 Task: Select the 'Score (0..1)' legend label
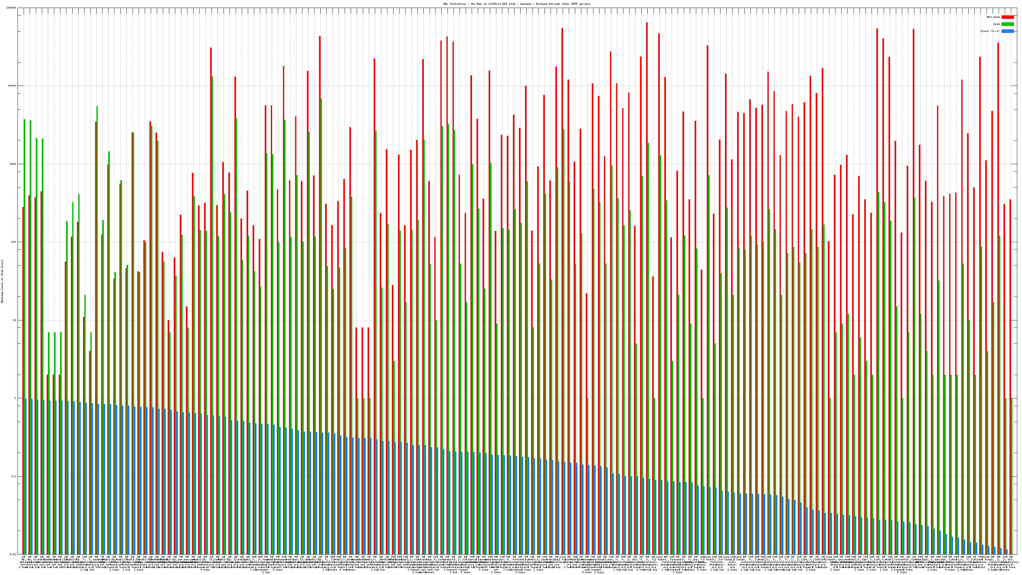click(x=991, y=31)
